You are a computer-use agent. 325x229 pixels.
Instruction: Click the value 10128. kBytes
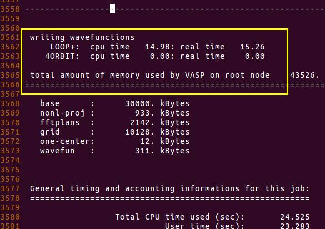(157, 132)
